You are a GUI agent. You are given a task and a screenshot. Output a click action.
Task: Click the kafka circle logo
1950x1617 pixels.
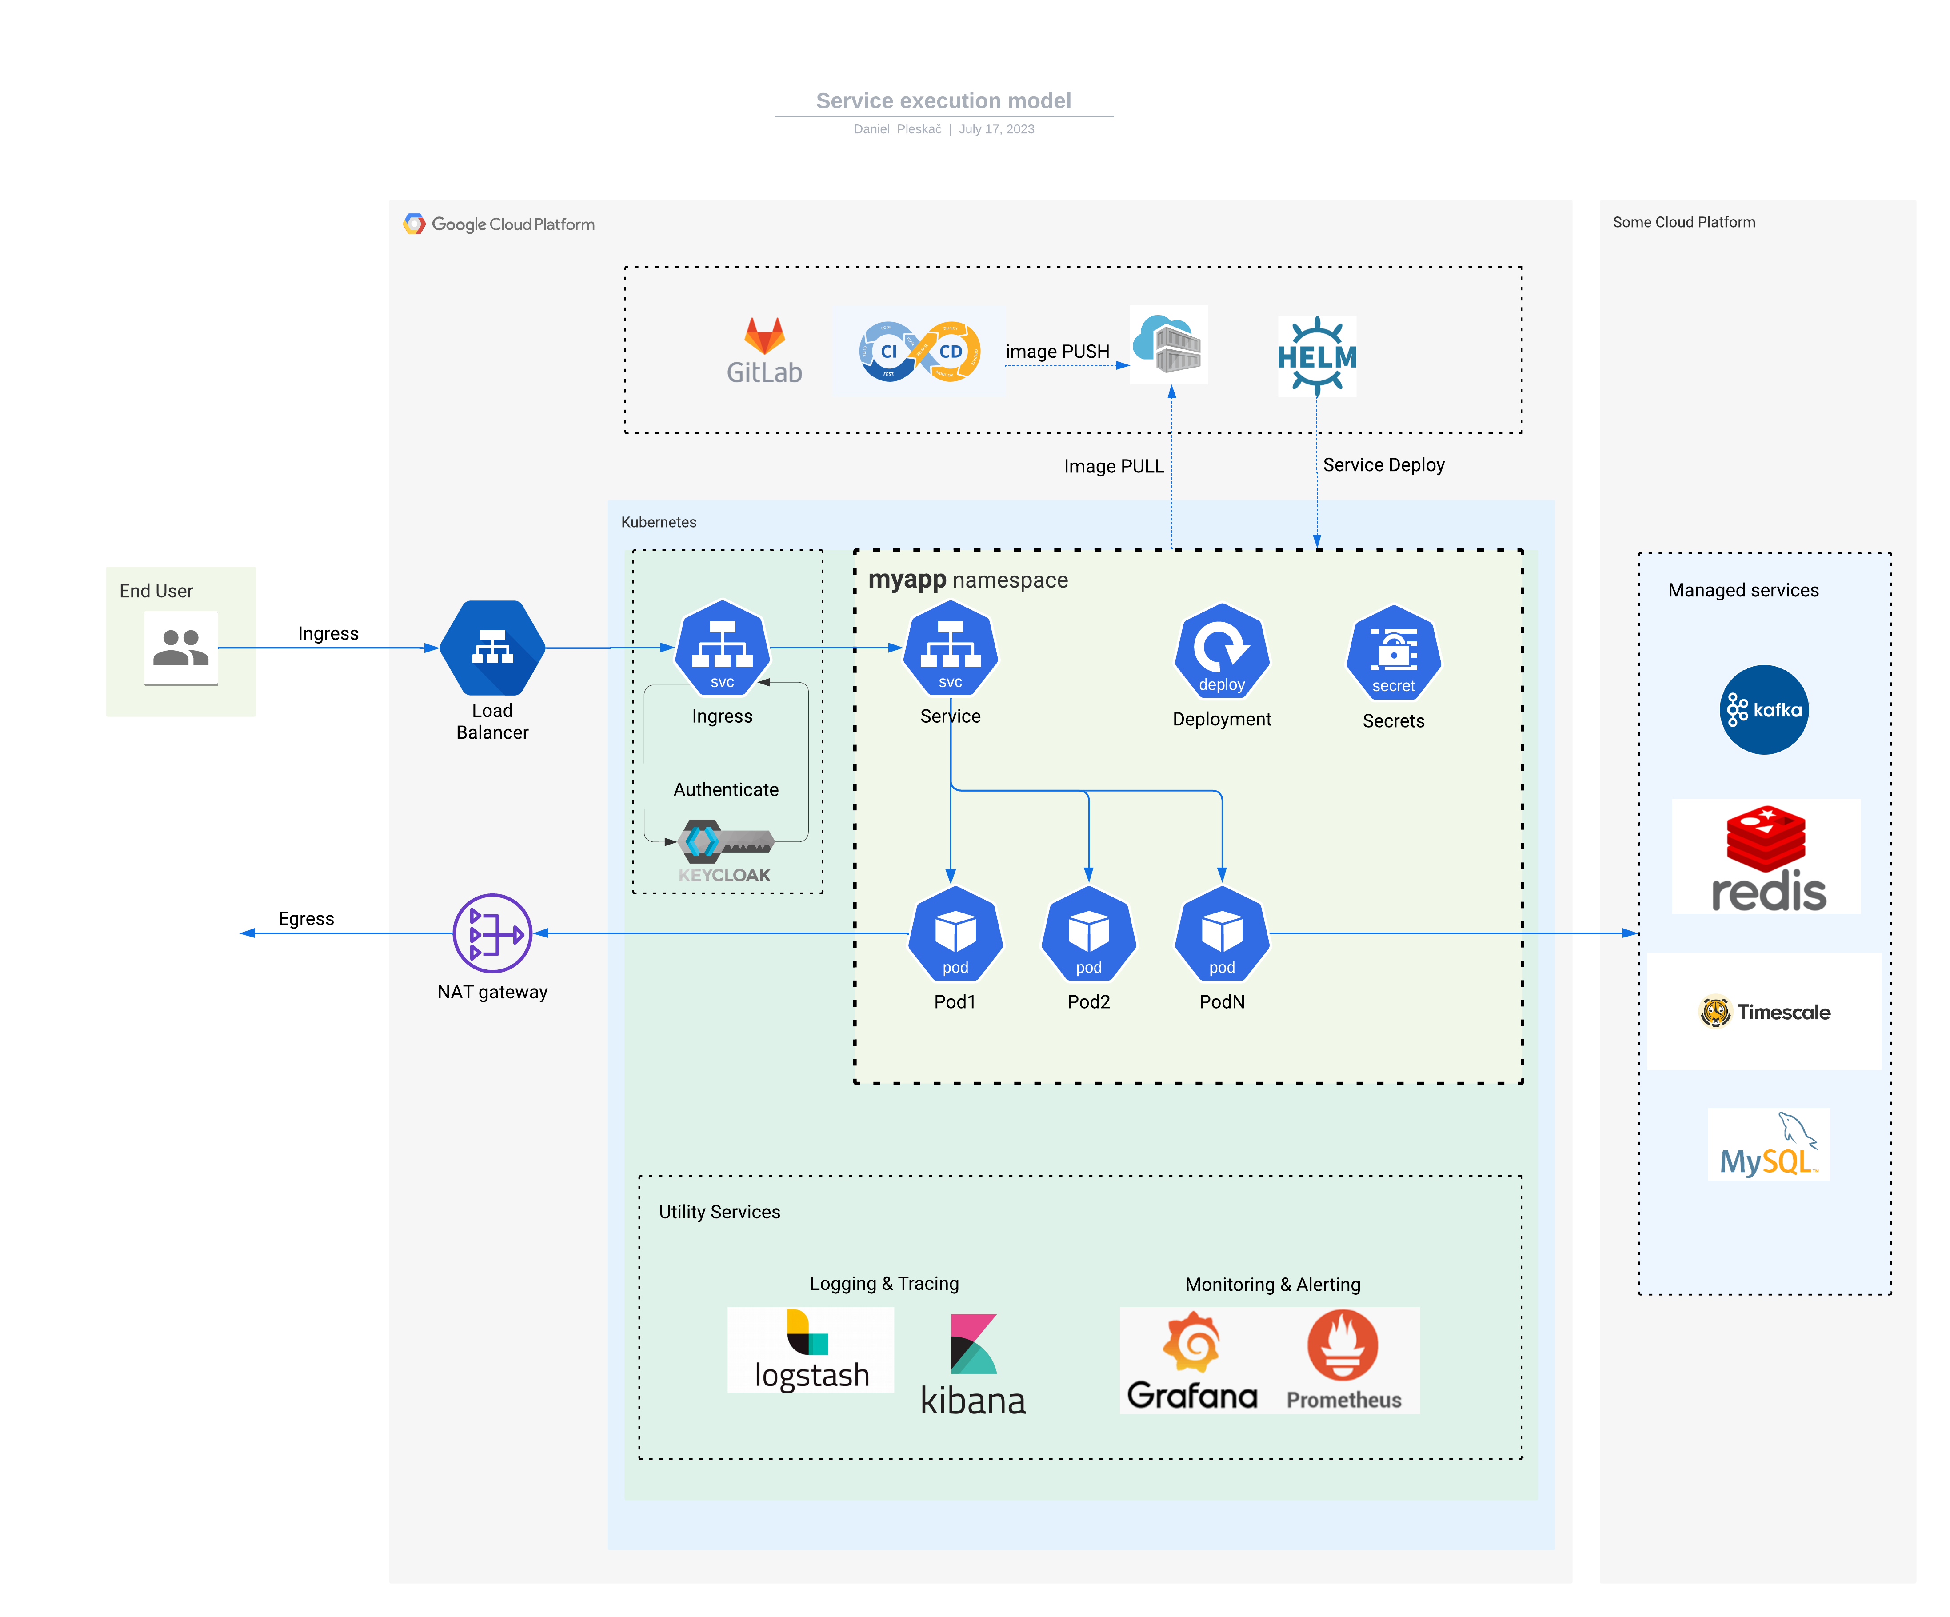click(x=1763, y=709)
